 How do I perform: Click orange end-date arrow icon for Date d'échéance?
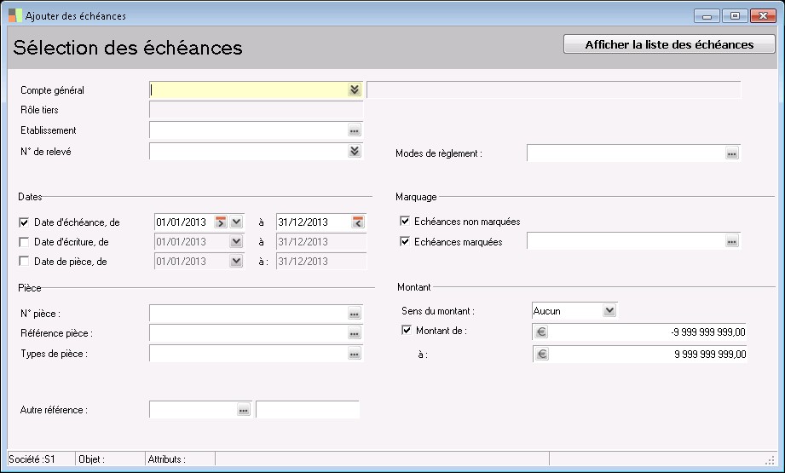(358, 222)
